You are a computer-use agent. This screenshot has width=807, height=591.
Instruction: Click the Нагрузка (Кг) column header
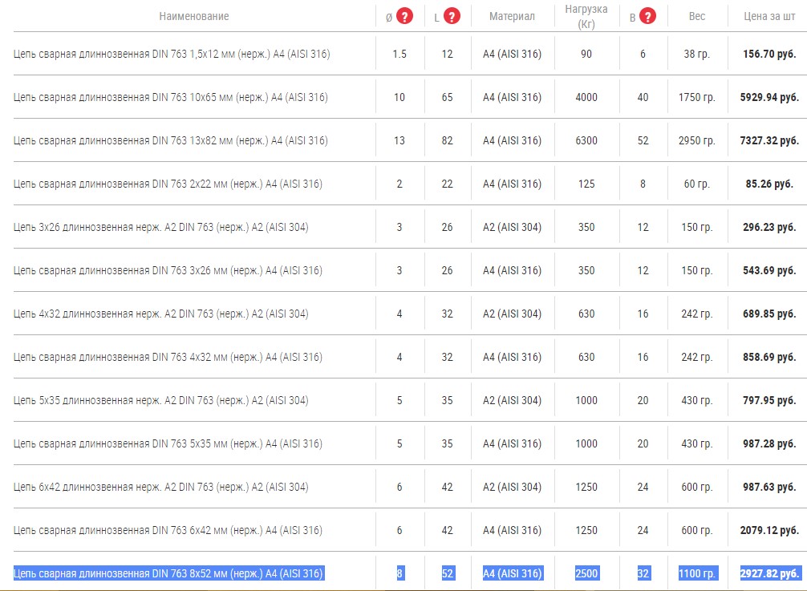pyautogui.click(x=586, y=16)
